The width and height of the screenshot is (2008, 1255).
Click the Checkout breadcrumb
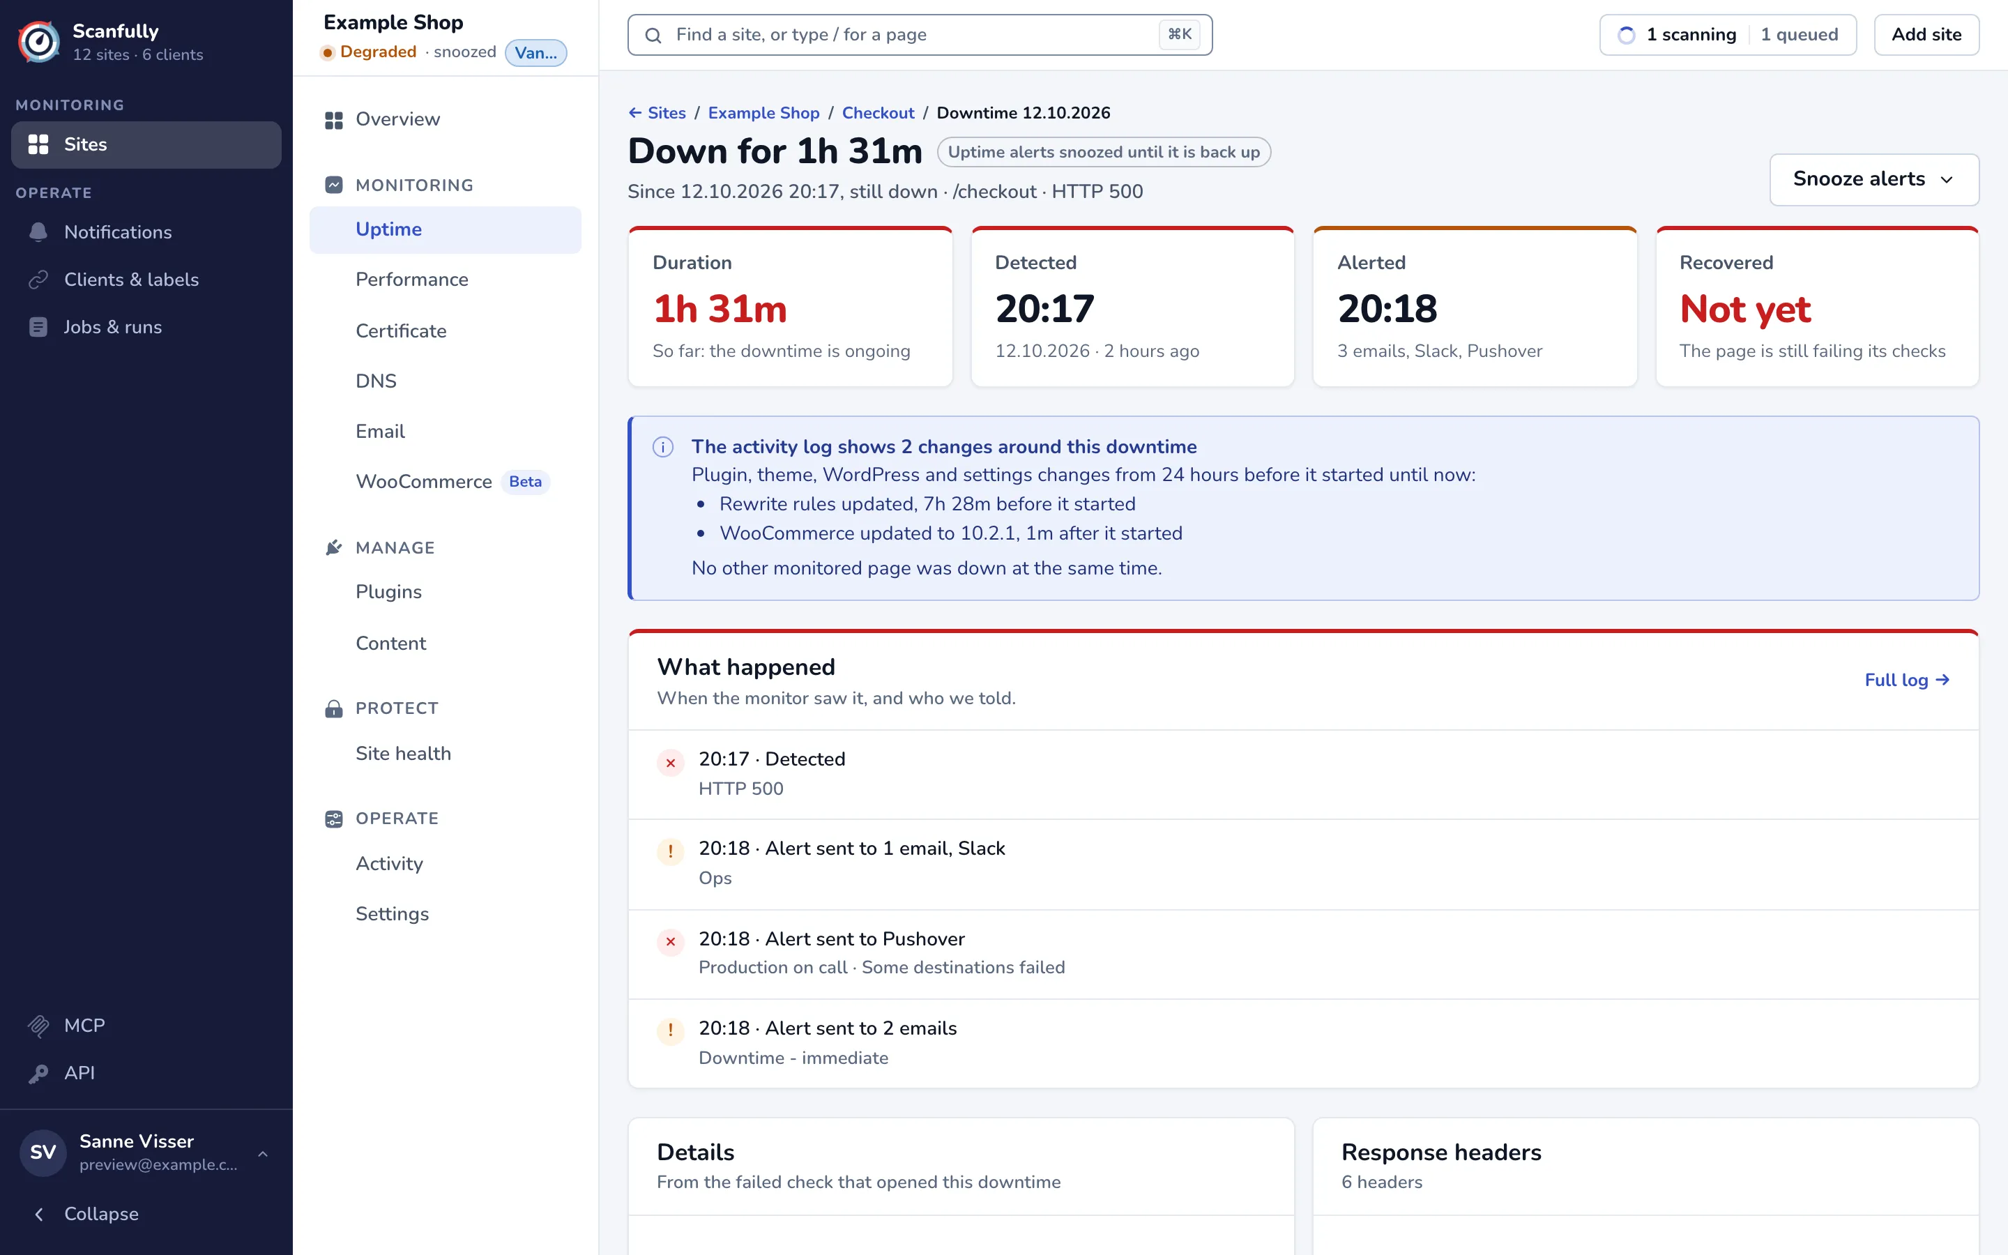click(x=878, y=113)
